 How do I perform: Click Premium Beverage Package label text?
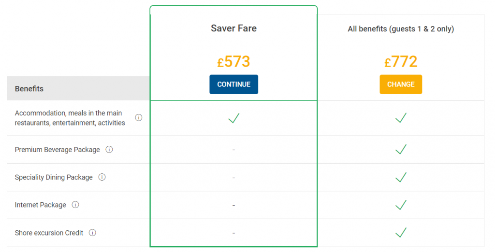point(57,150)
